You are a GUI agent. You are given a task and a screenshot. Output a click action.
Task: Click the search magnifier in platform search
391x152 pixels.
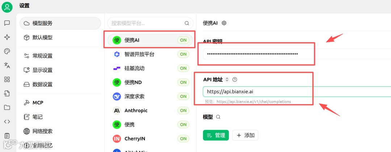187,23
